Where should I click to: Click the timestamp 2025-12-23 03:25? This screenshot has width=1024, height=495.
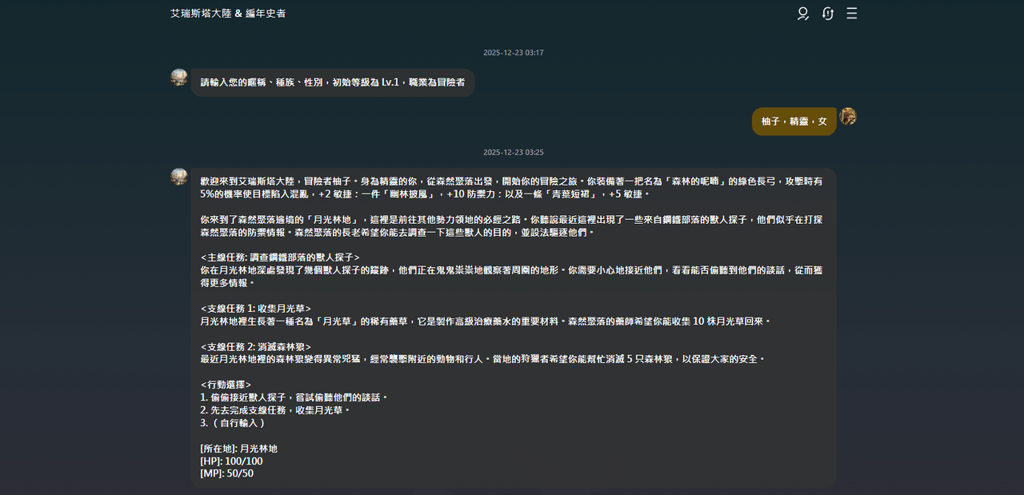click(x=514, y=152)
